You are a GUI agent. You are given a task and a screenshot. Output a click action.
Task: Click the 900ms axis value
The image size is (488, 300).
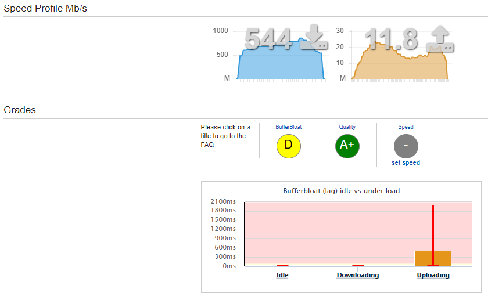point(225,238)
